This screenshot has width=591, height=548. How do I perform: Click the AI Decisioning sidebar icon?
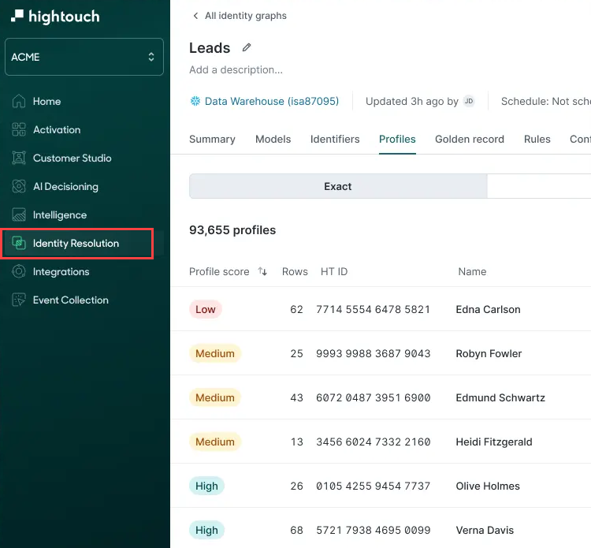19,186
